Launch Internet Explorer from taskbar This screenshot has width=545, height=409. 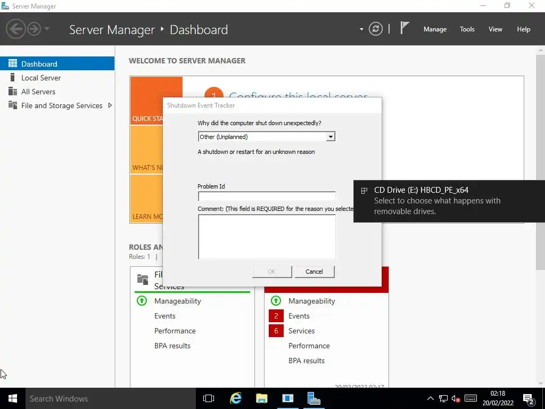click(x=236, y=398)
